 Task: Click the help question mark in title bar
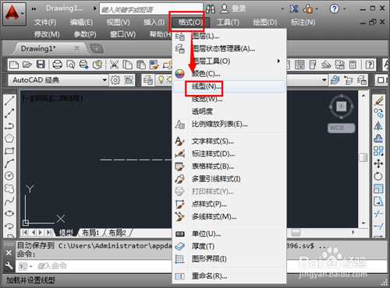coord(335,9)
